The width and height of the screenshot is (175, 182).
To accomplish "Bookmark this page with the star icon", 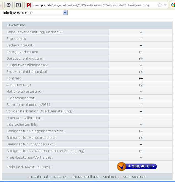I will (160, 5).
